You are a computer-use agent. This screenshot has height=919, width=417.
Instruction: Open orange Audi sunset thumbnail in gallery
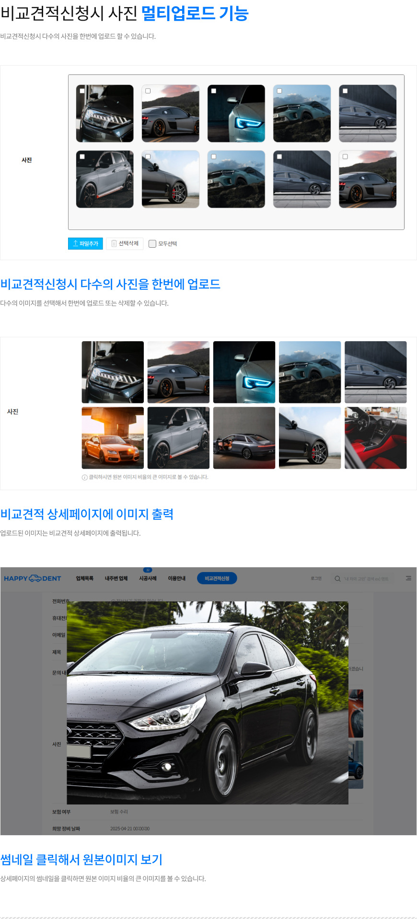click(113, 438)
